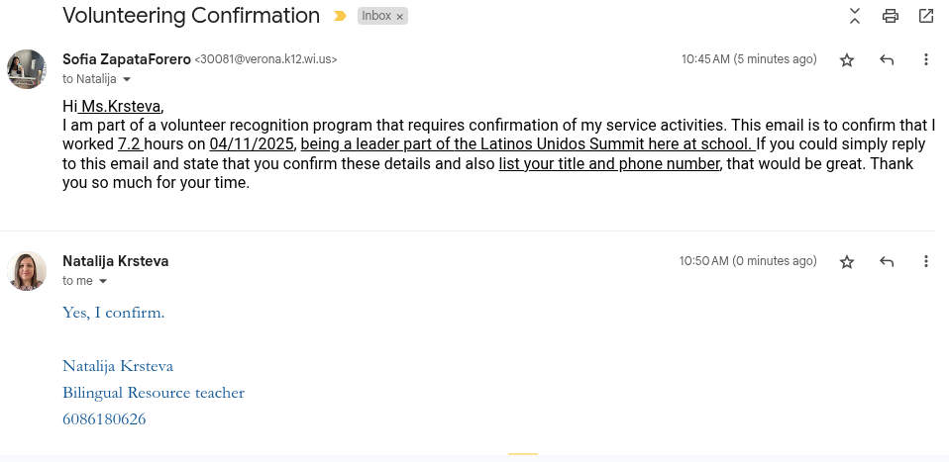Open more options for Sofia's message
Screen dimensions: 949x462
point(926,60)
